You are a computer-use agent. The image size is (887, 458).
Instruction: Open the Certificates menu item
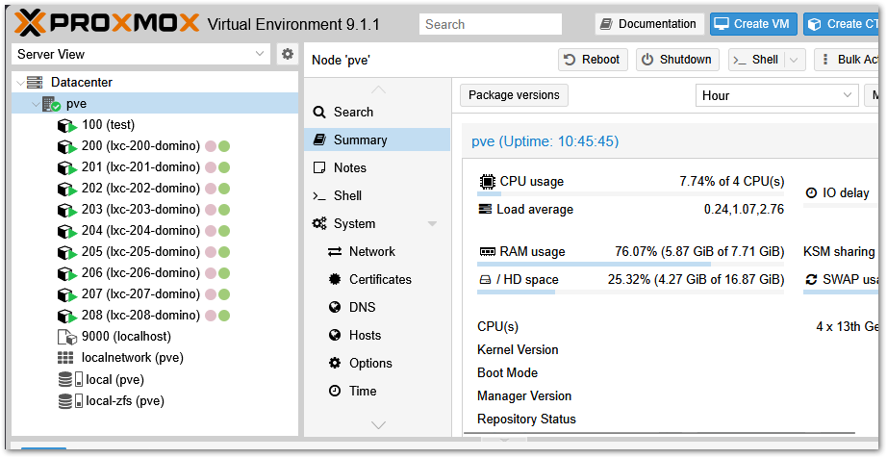tap(377, 279)
